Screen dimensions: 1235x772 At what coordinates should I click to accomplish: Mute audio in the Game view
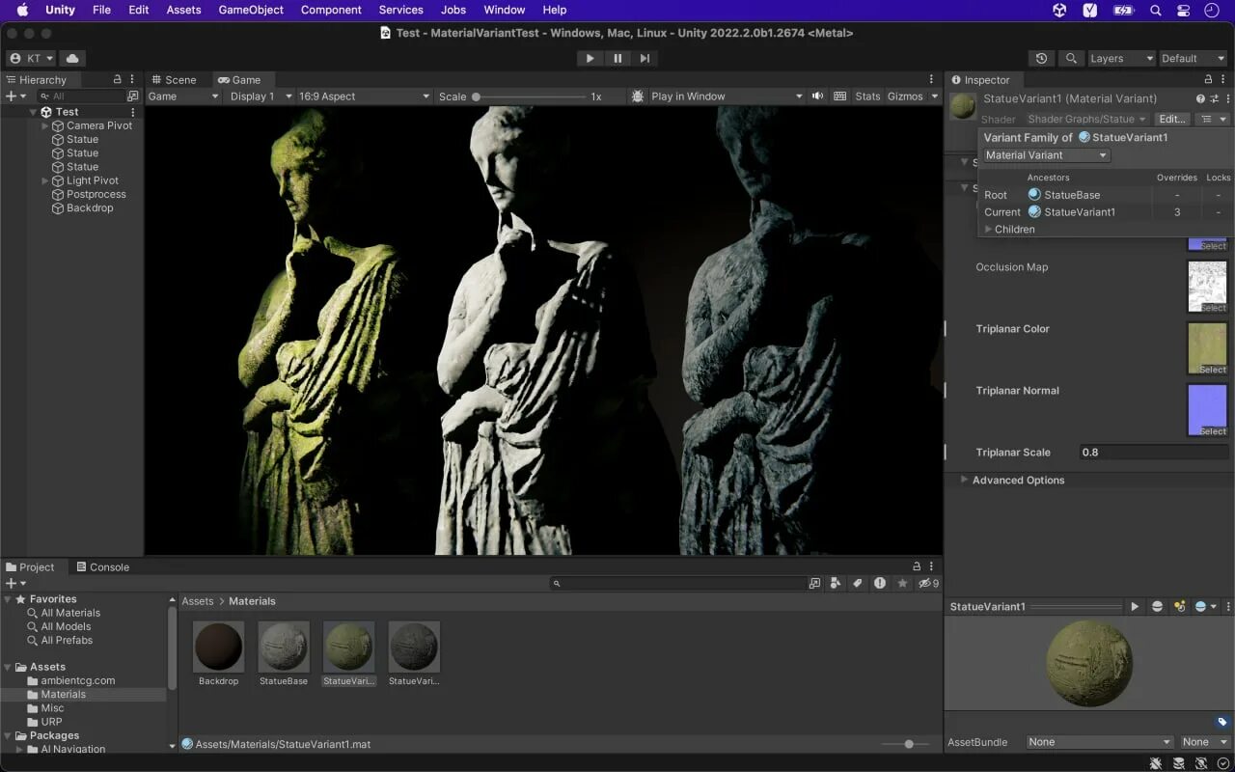818,96
